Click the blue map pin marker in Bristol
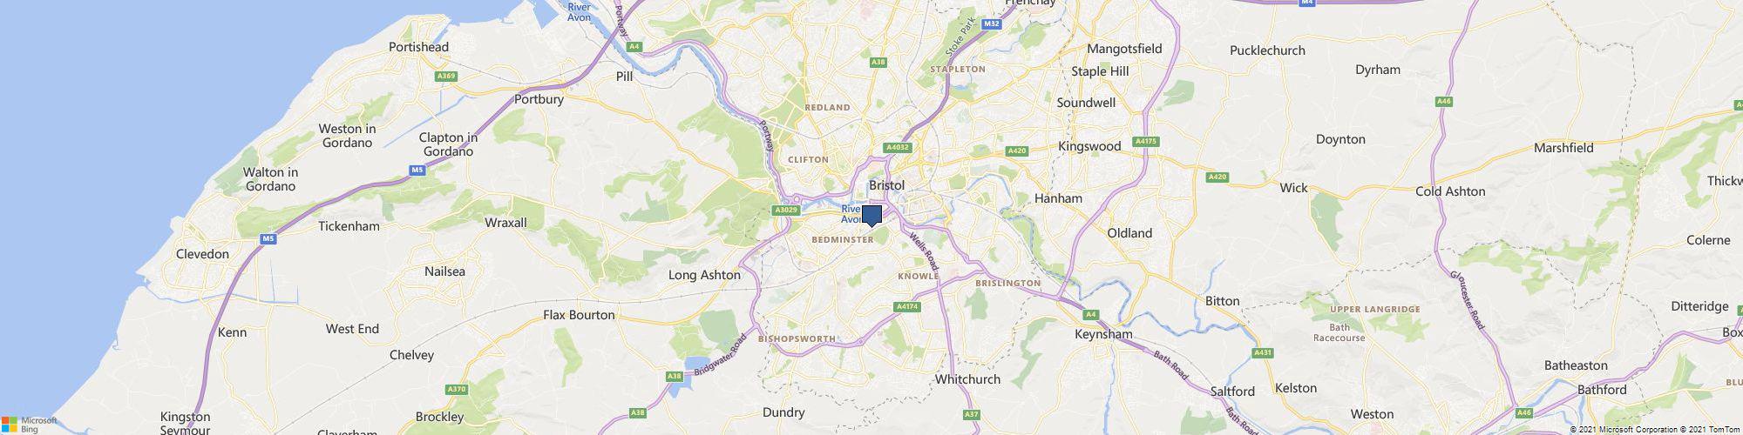The height and width of the screenshot is (435, 1743). (871, 217)
